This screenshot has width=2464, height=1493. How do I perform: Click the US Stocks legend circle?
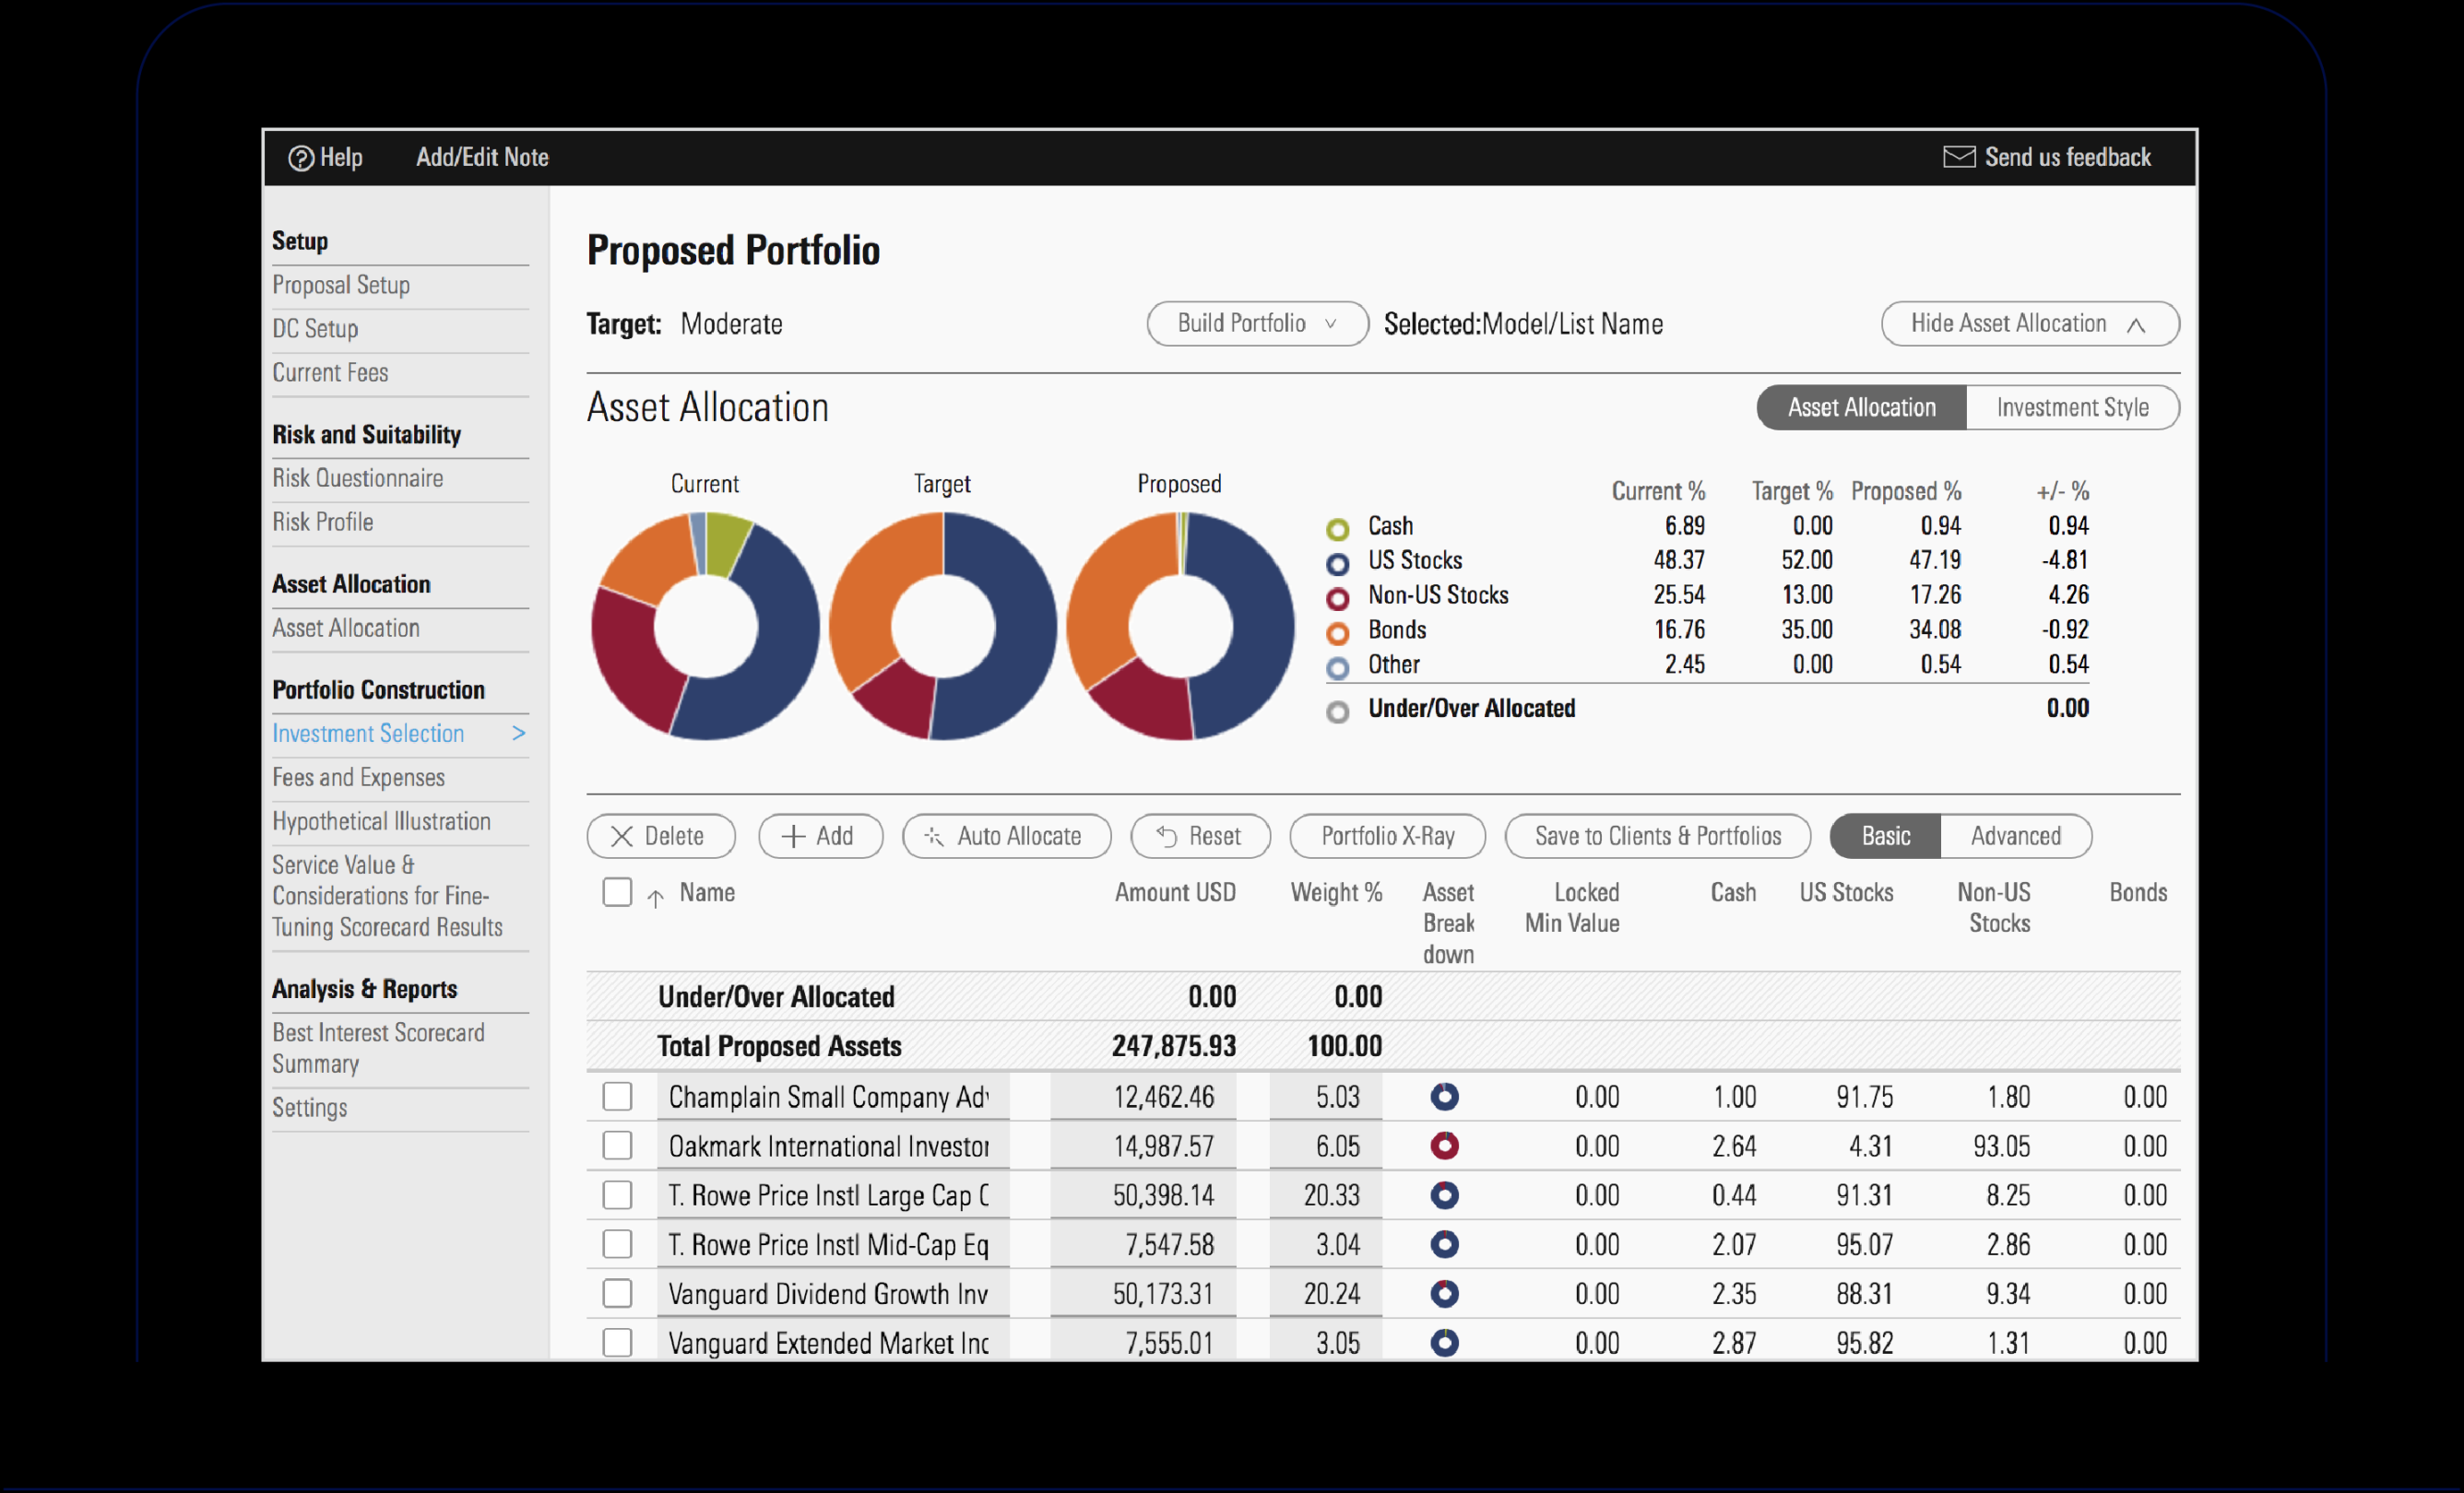tap(1337, 564)
